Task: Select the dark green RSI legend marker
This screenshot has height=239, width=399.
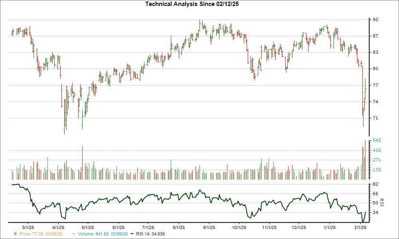Action: 132,234
